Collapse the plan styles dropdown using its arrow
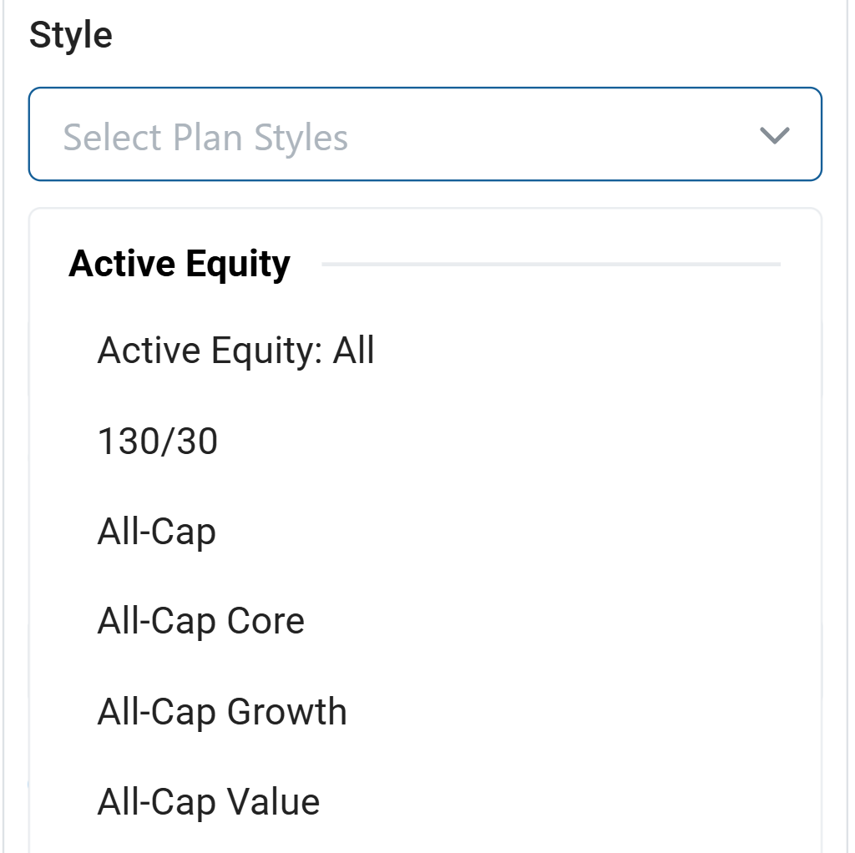Image resolution: width=855 pixels, height=853 pixels. [775, 135]
